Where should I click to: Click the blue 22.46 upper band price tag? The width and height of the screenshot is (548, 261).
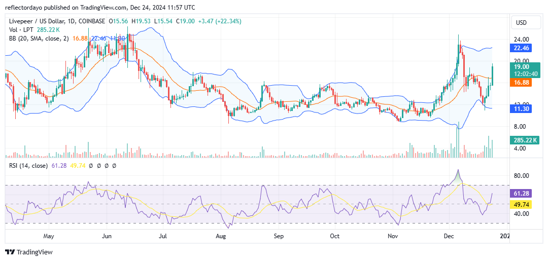coord(521,48)
